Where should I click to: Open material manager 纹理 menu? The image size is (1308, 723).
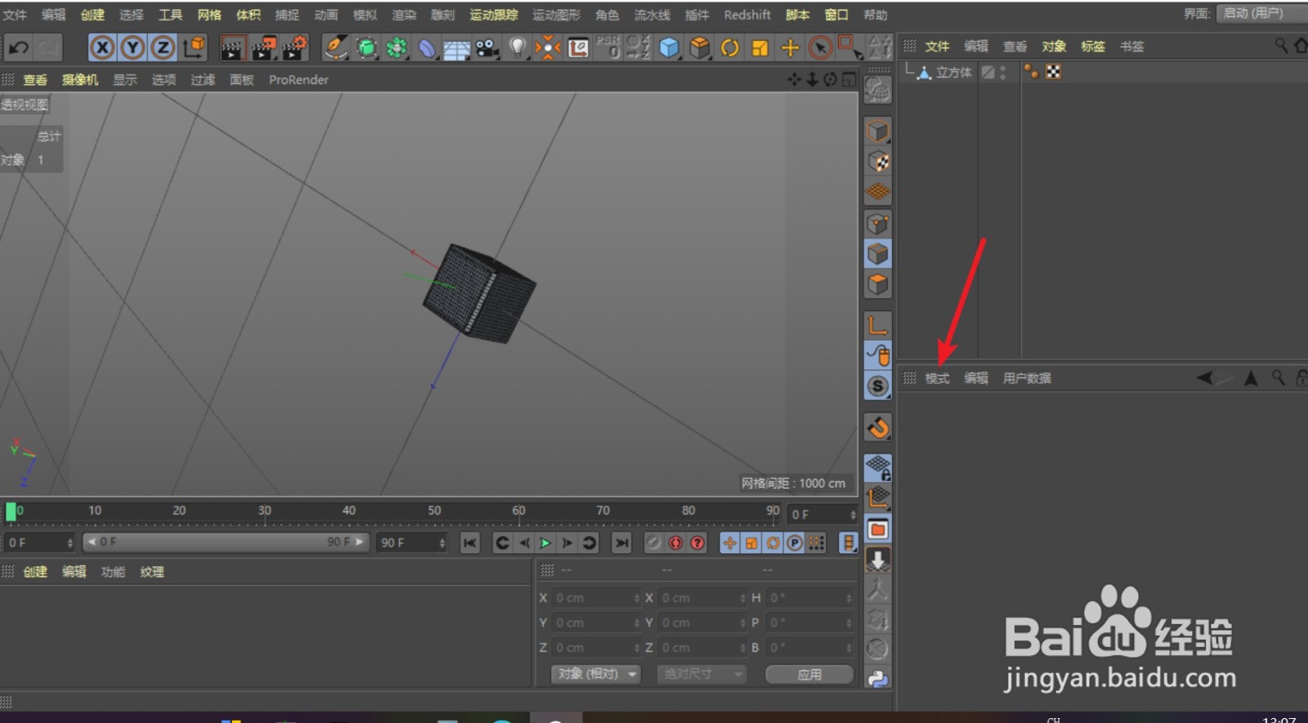click(152, 572)
